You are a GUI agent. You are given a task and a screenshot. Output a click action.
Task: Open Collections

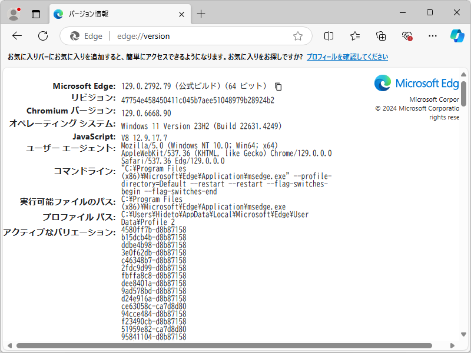click(380, 36)
